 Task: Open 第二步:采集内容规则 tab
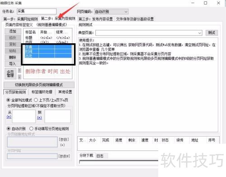click(58, 18)
